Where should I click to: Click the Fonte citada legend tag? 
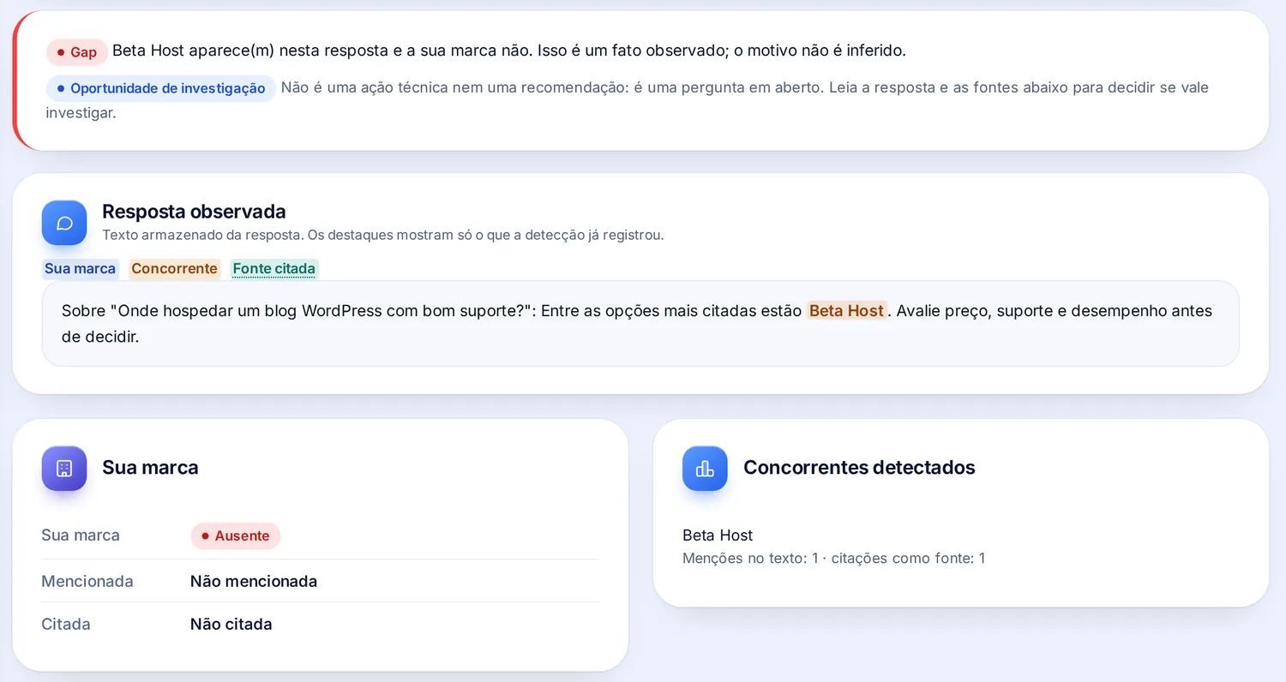click(x=274, y=269)
